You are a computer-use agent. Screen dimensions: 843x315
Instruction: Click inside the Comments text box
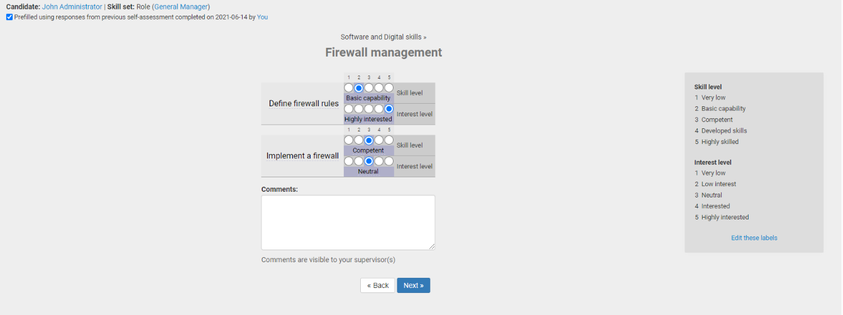coord(348,222)
